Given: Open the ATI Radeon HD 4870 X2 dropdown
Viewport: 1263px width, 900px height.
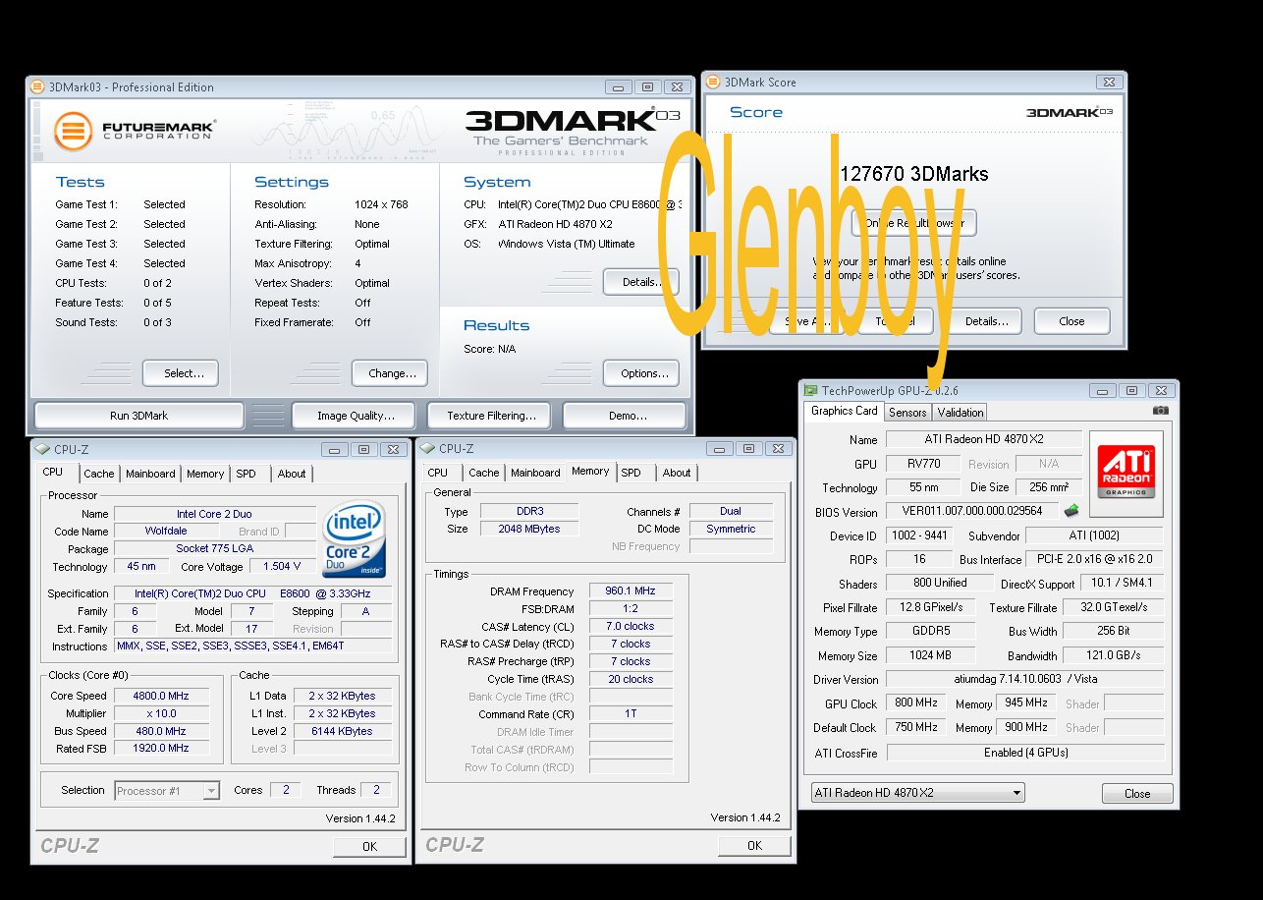Looking at the screenshot, I should pyautogui.click(x=917, y=793).
